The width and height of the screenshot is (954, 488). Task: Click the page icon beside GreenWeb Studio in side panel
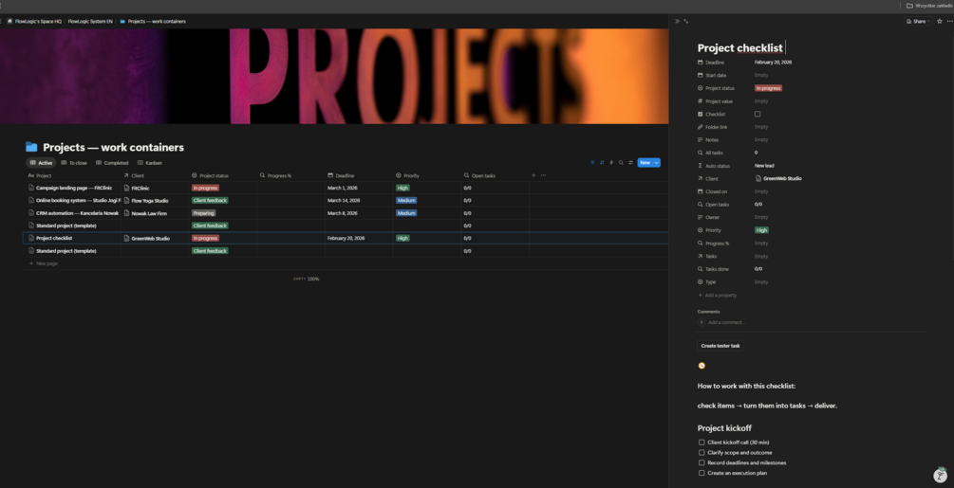coord(758,178)
